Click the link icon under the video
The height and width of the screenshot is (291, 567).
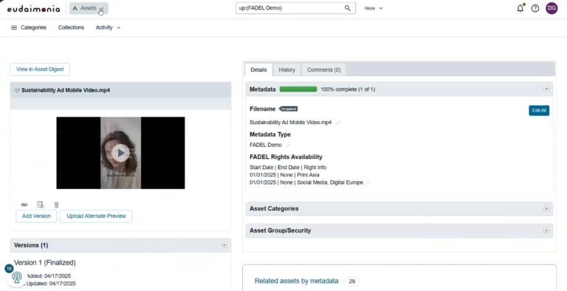24,205
